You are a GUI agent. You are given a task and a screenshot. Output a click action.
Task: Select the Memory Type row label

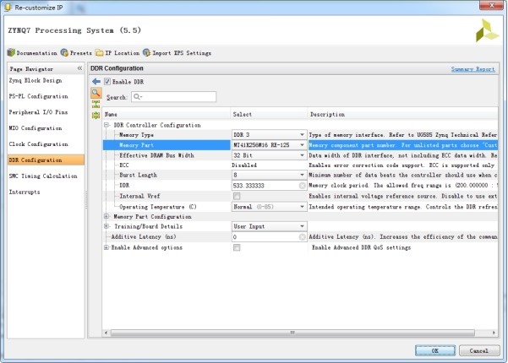(x=136, y=135)
